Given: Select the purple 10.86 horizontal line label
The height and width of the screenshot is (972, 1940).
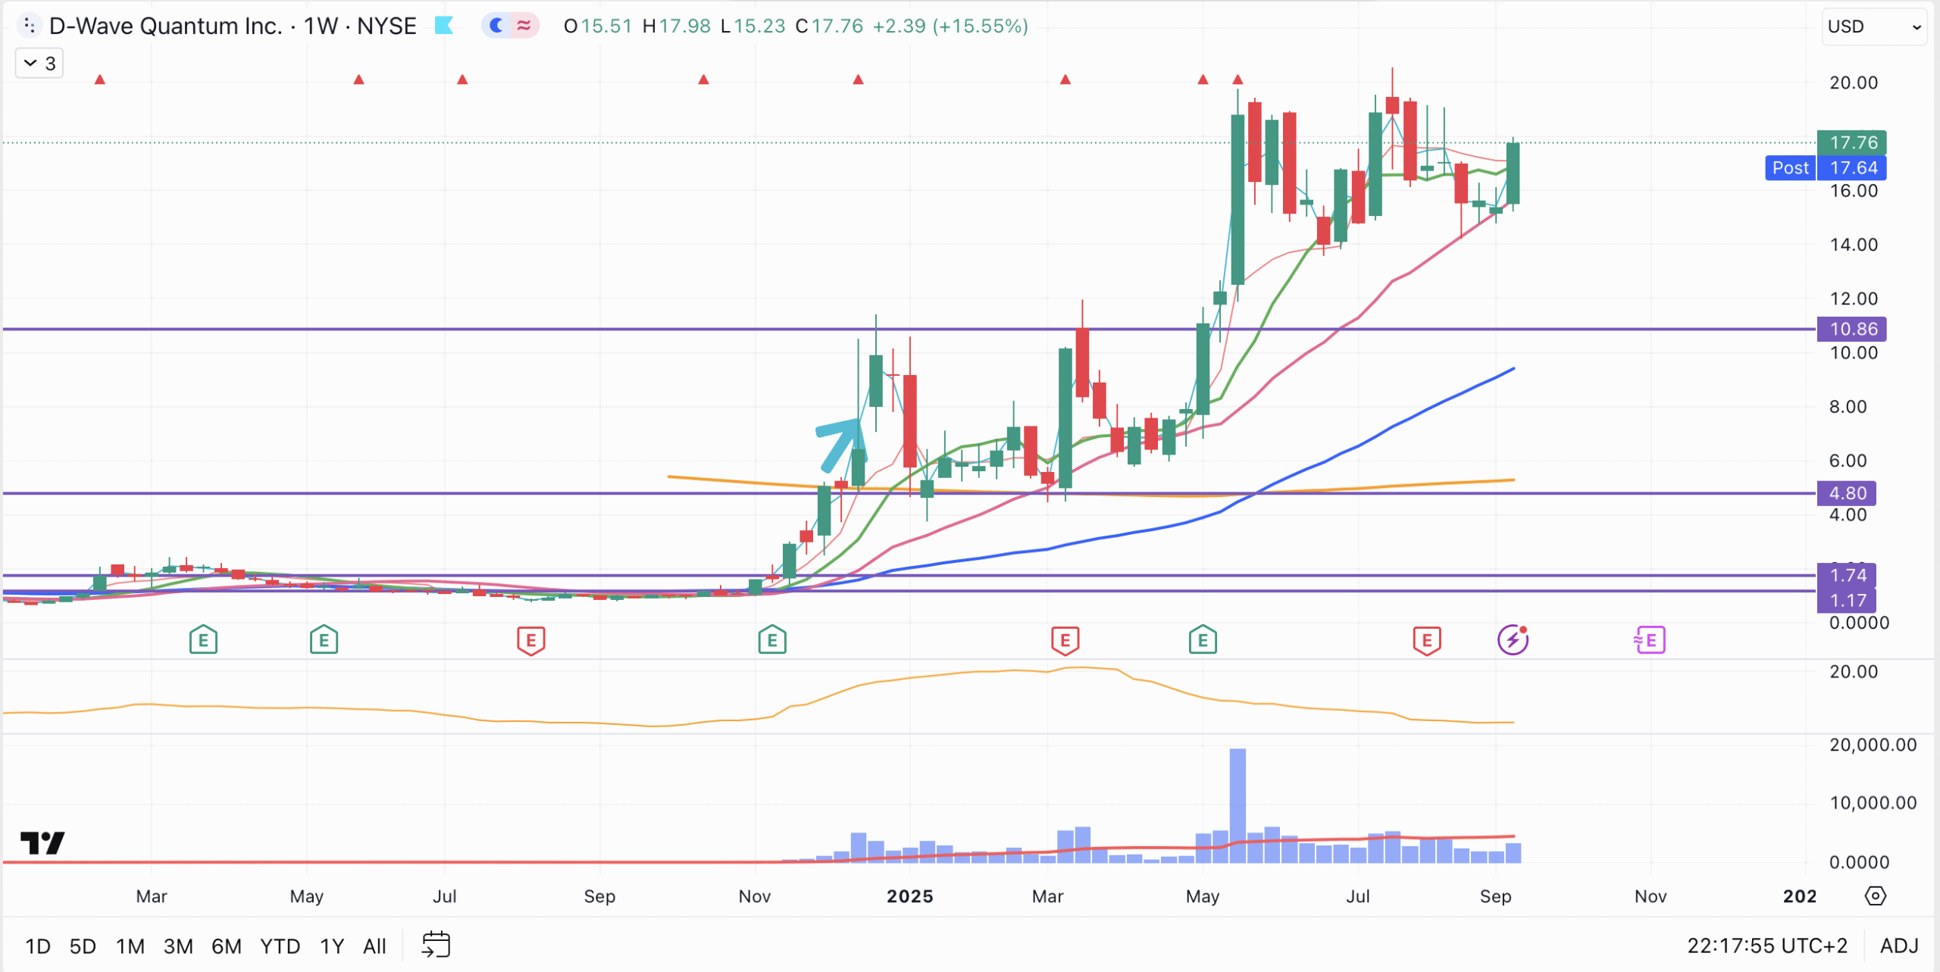Looking at the screenshot, I should pos(1852,329).
